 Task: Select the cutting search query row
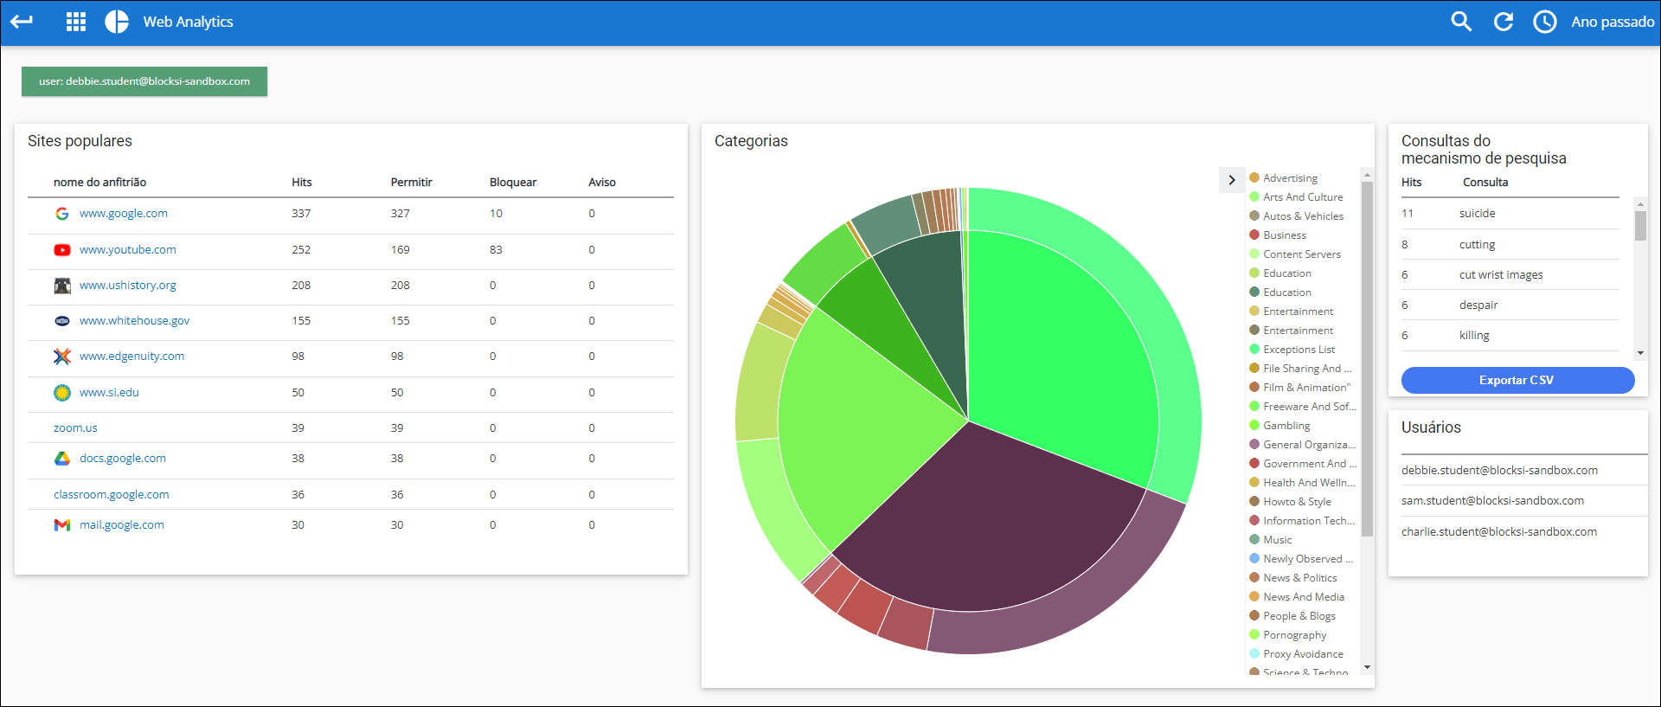click(x=1510, y=245)
